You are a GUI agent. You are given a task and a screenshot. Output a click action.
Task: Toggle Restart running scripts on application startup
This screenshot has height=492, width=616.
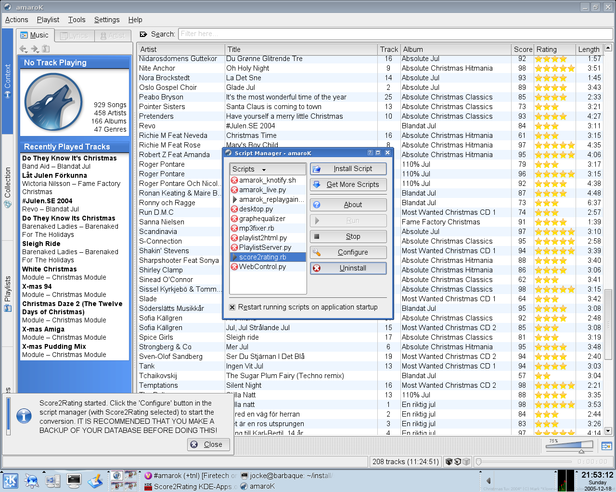click(x=232, y=307)
